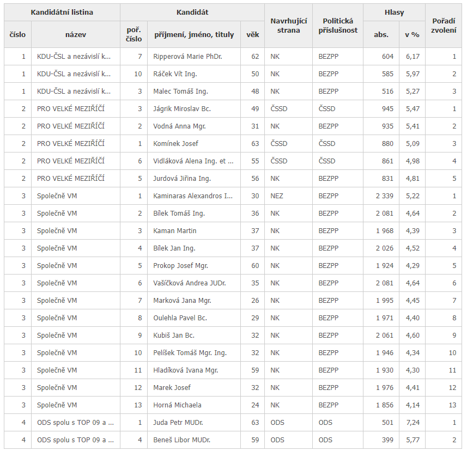Select the 7,24 percent cell

pos(413,423)
